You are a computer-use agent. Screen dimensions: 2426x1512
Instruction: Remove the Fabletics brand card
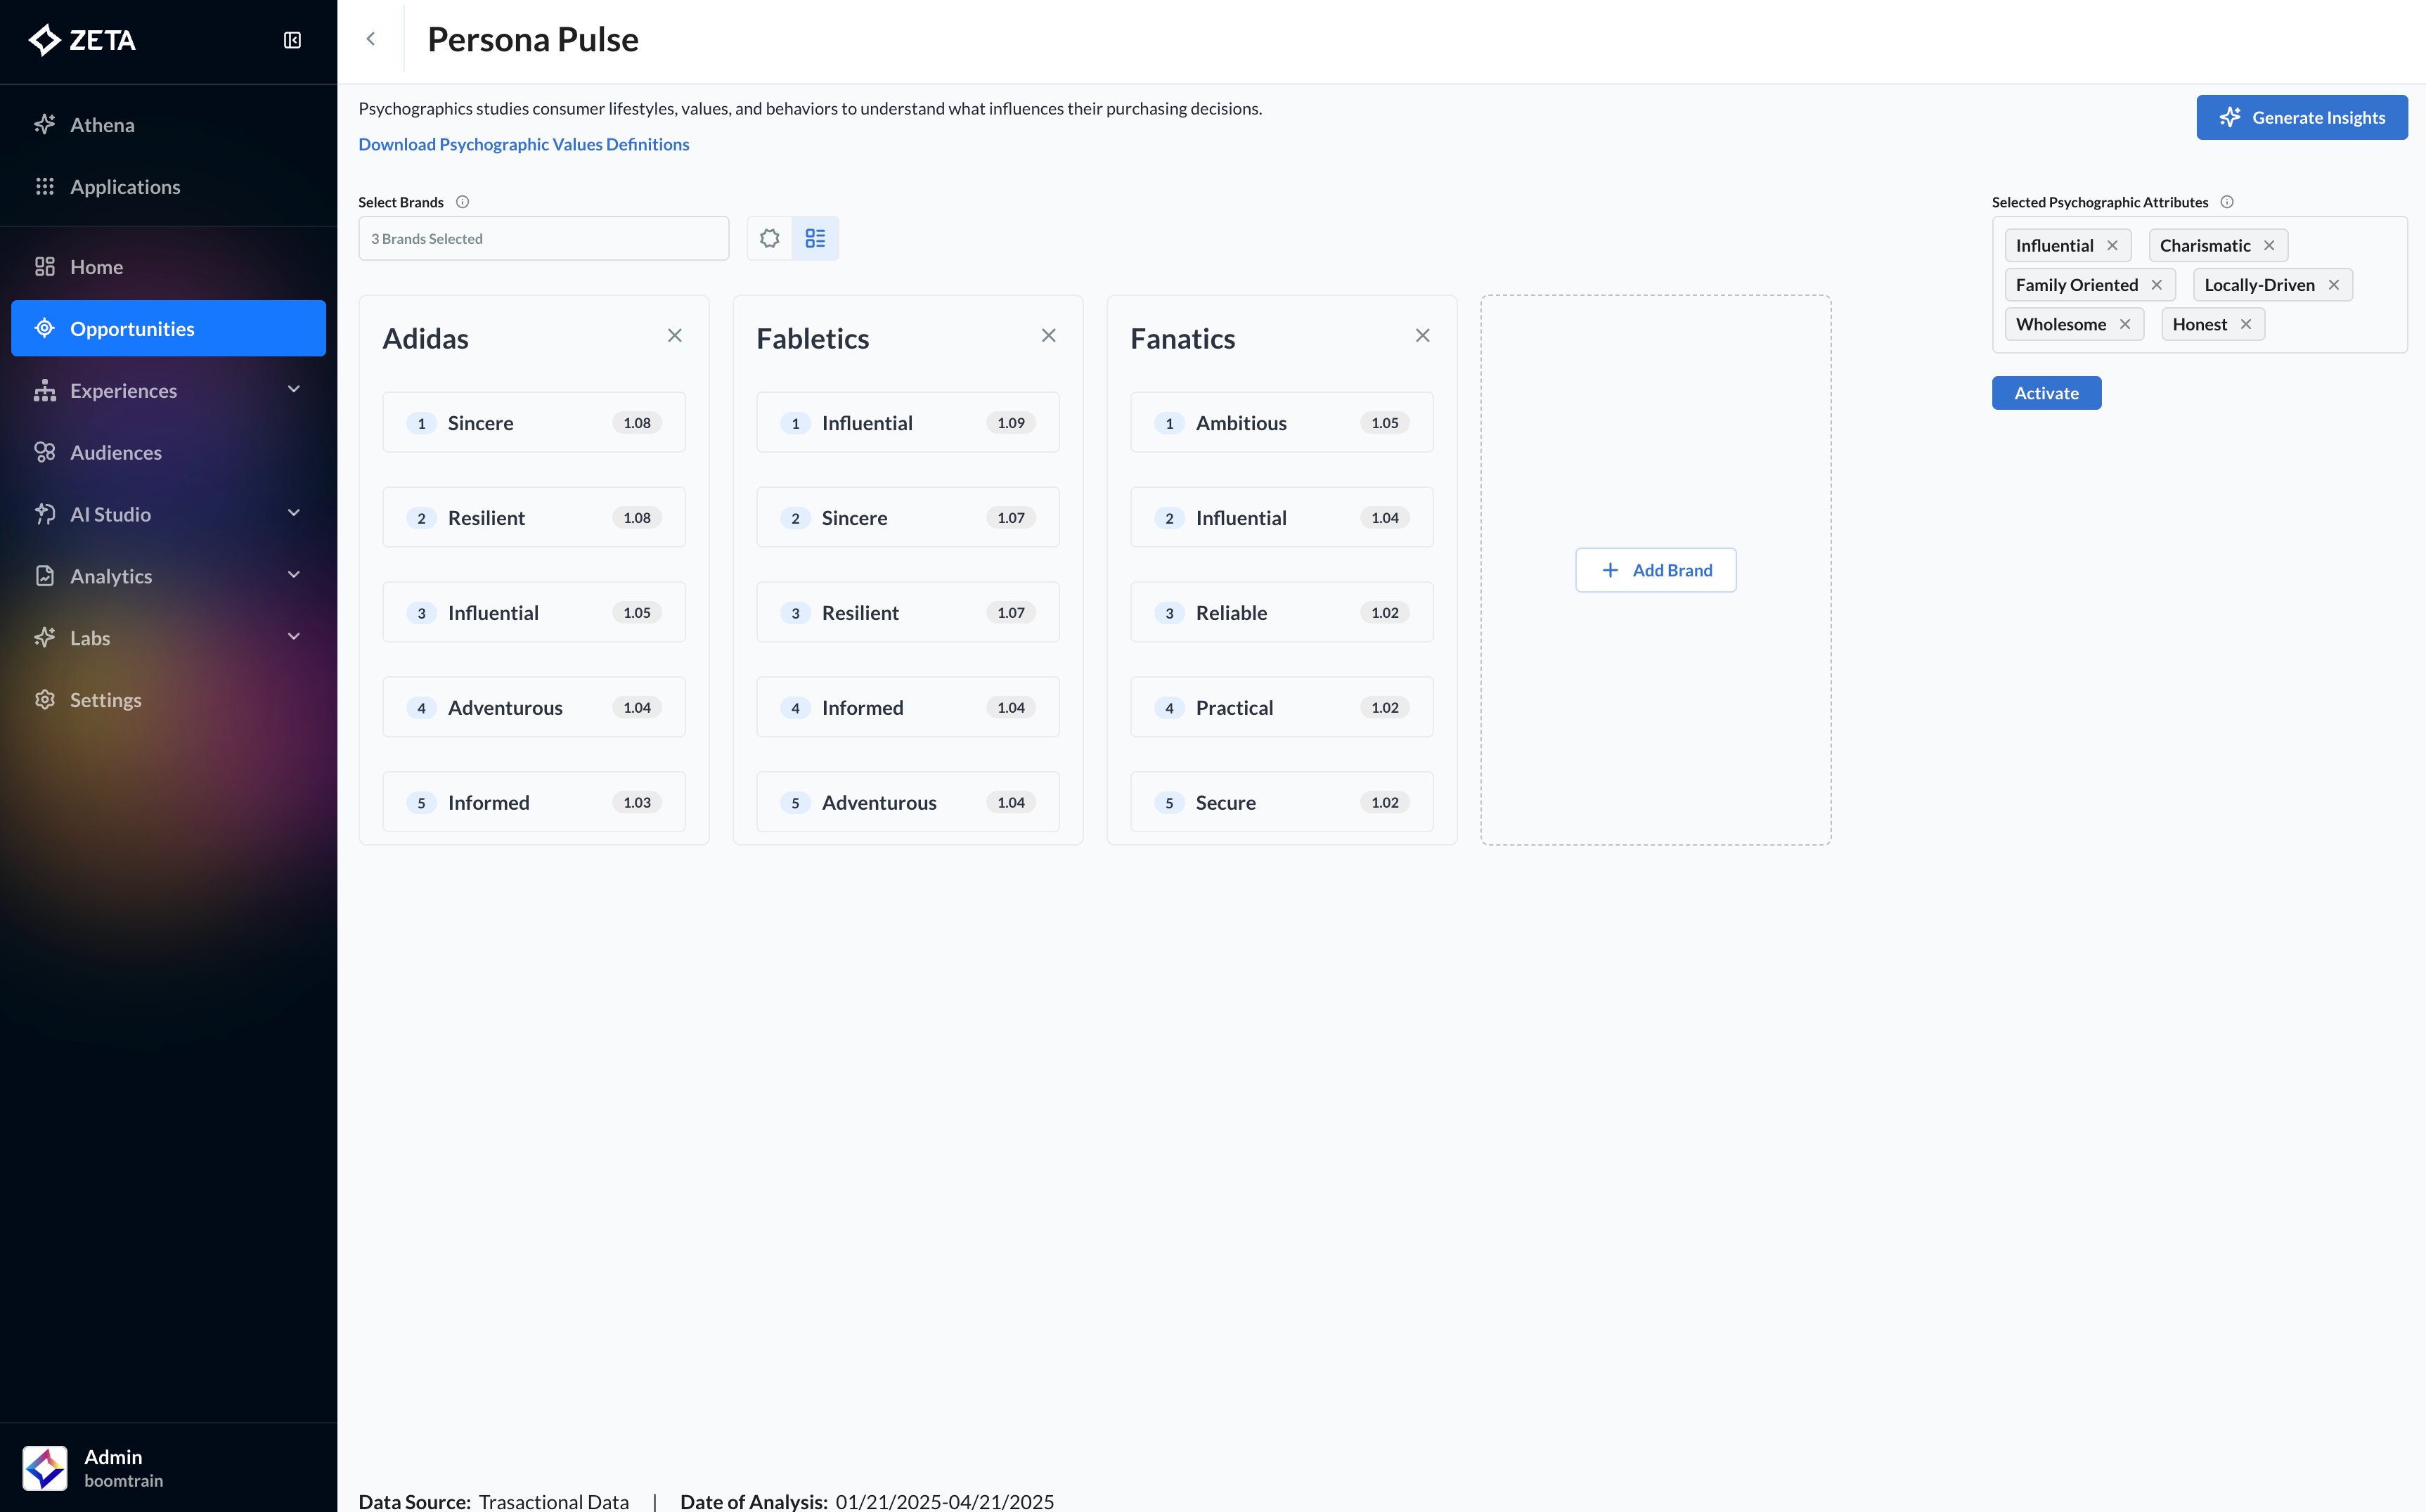tap(1049, 336)
